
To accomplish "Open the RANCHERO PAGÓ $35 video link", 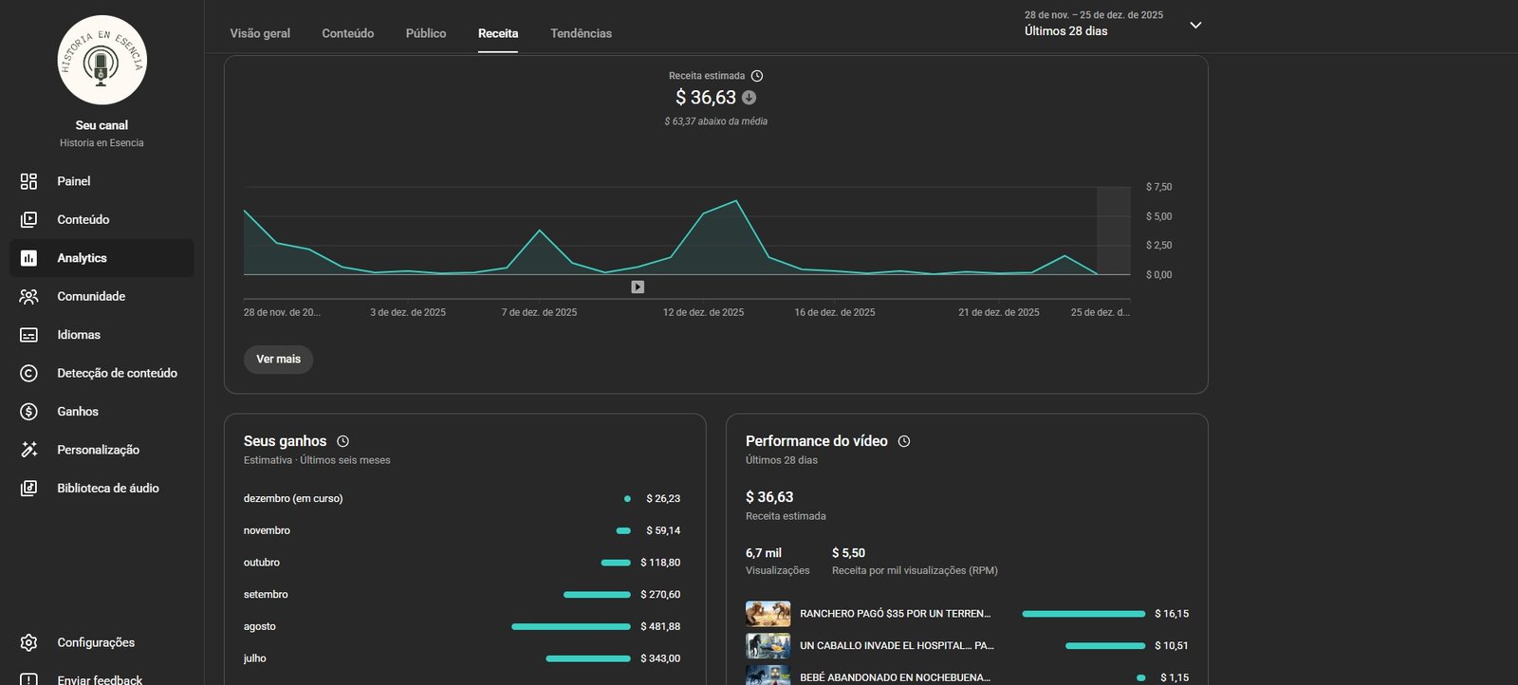I will pyautogui.click(x=895, y=614).
